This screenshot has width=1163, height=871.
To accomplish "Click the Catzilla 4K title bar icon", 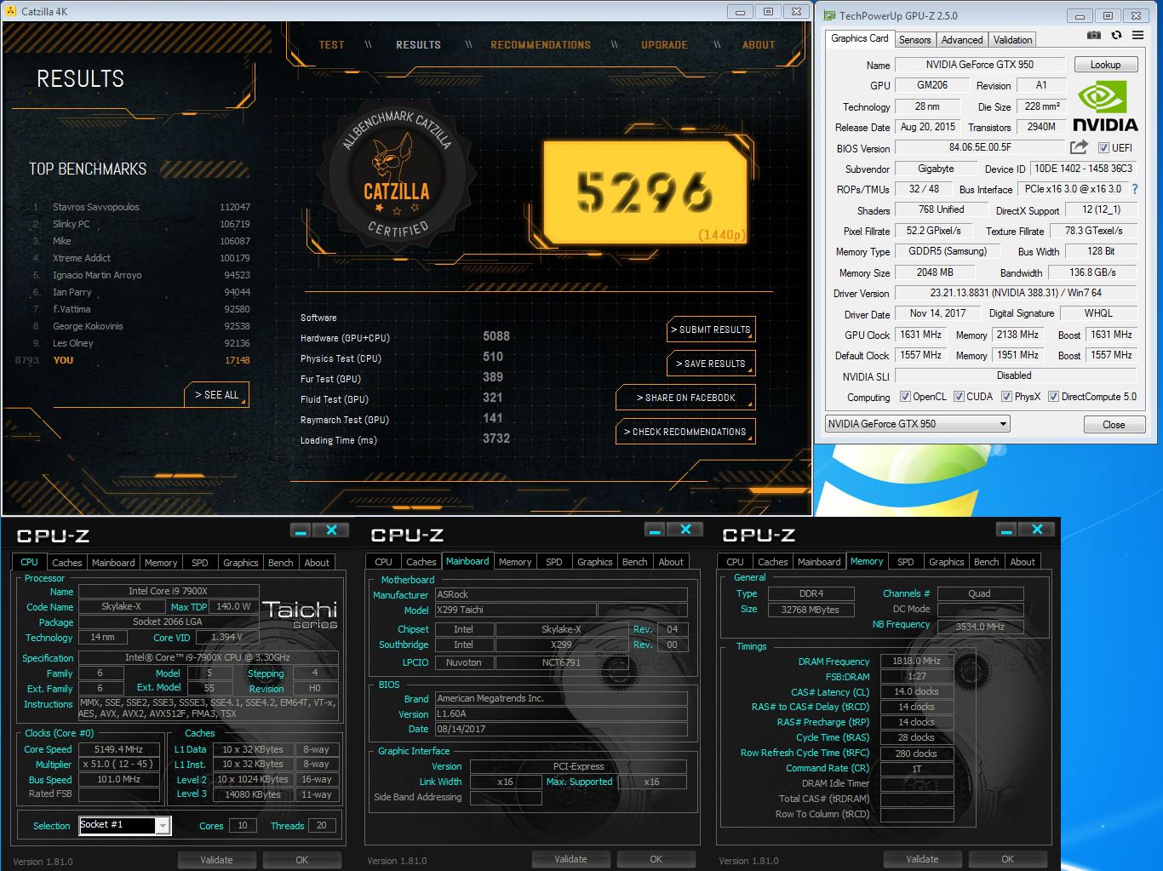I will [10, 11].
